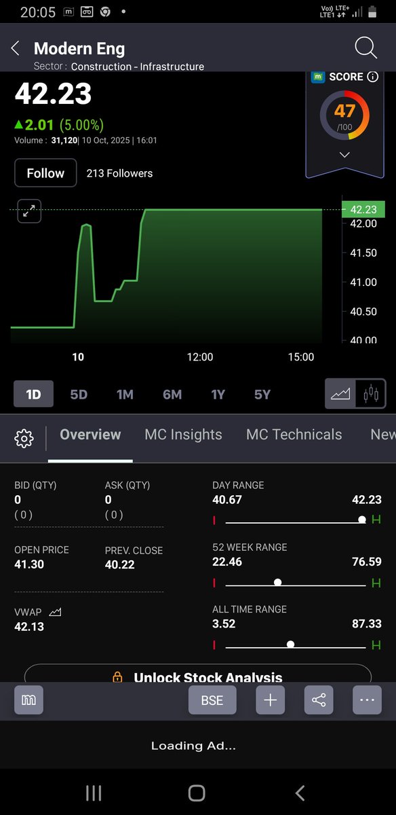Open the VWAP chart icon
Screen dimensions: 396x815
[56, 612]
